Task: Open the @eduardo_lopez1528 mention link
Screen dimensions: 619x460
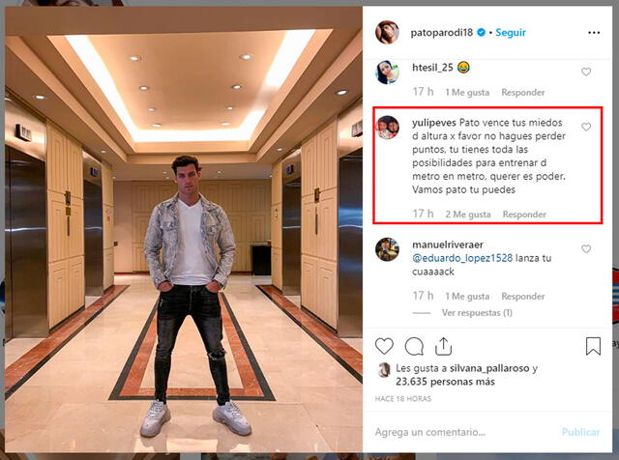Action: pos(462,258)
